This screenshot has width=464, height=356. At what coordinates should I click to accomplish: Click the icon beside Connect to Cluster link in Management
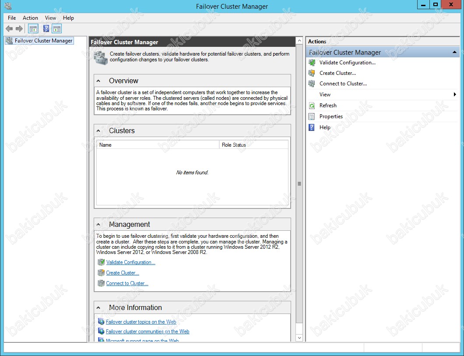coord(101,283)
